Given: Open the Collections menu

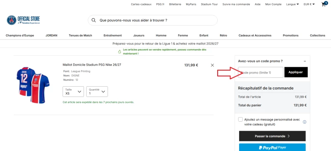Looking at the screenshot, I should [317, 35].
